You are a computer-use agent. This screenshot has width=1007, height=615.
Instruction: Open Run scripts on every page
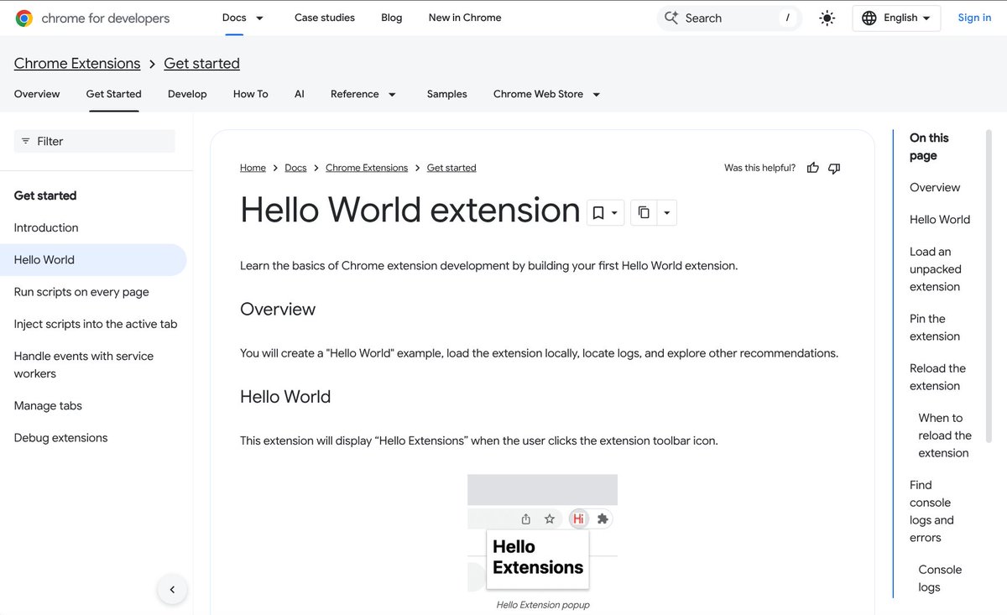[81, 292]
